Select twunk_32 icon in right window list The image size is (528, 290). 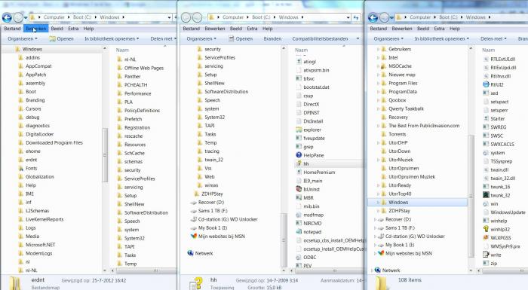pyautogui.click(x=486, y=195)
